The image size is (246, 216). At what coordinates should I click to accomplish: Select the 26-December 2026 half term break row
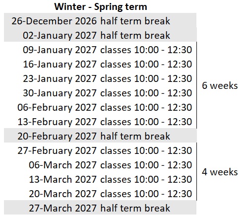(x=100, y=21)
